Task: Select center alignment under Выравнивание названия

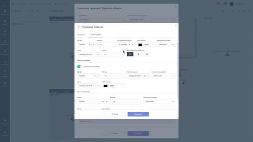Action: tap(138, 54)
